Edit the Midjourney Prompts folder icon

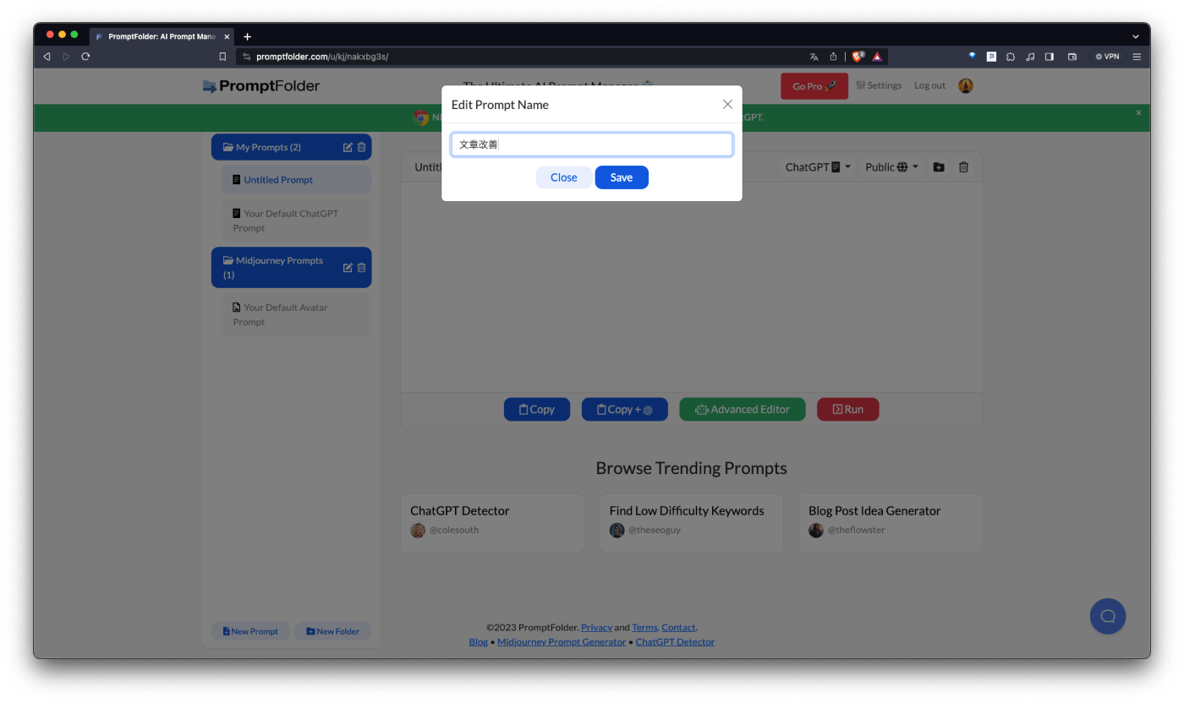tap(348, 268)
